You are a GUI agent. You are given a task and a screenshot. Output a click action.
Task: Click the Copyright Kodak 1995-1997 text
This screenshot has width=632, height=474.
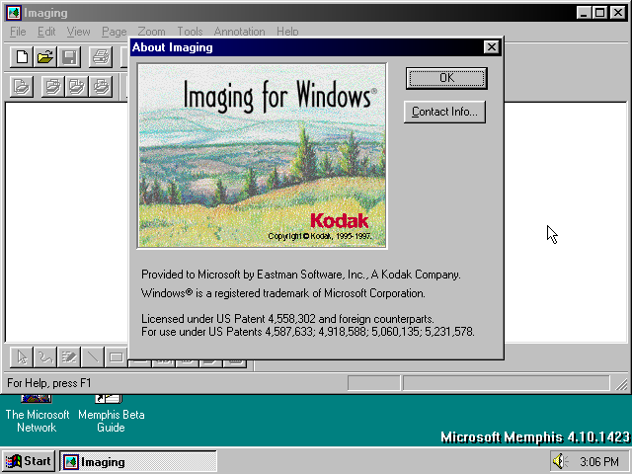coord(320,236)
